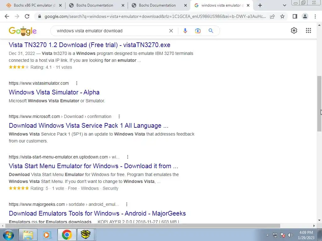The image size is (322, 241).
Task: Open the yellow box app in taskbar
Action: [x=86, y=235]
